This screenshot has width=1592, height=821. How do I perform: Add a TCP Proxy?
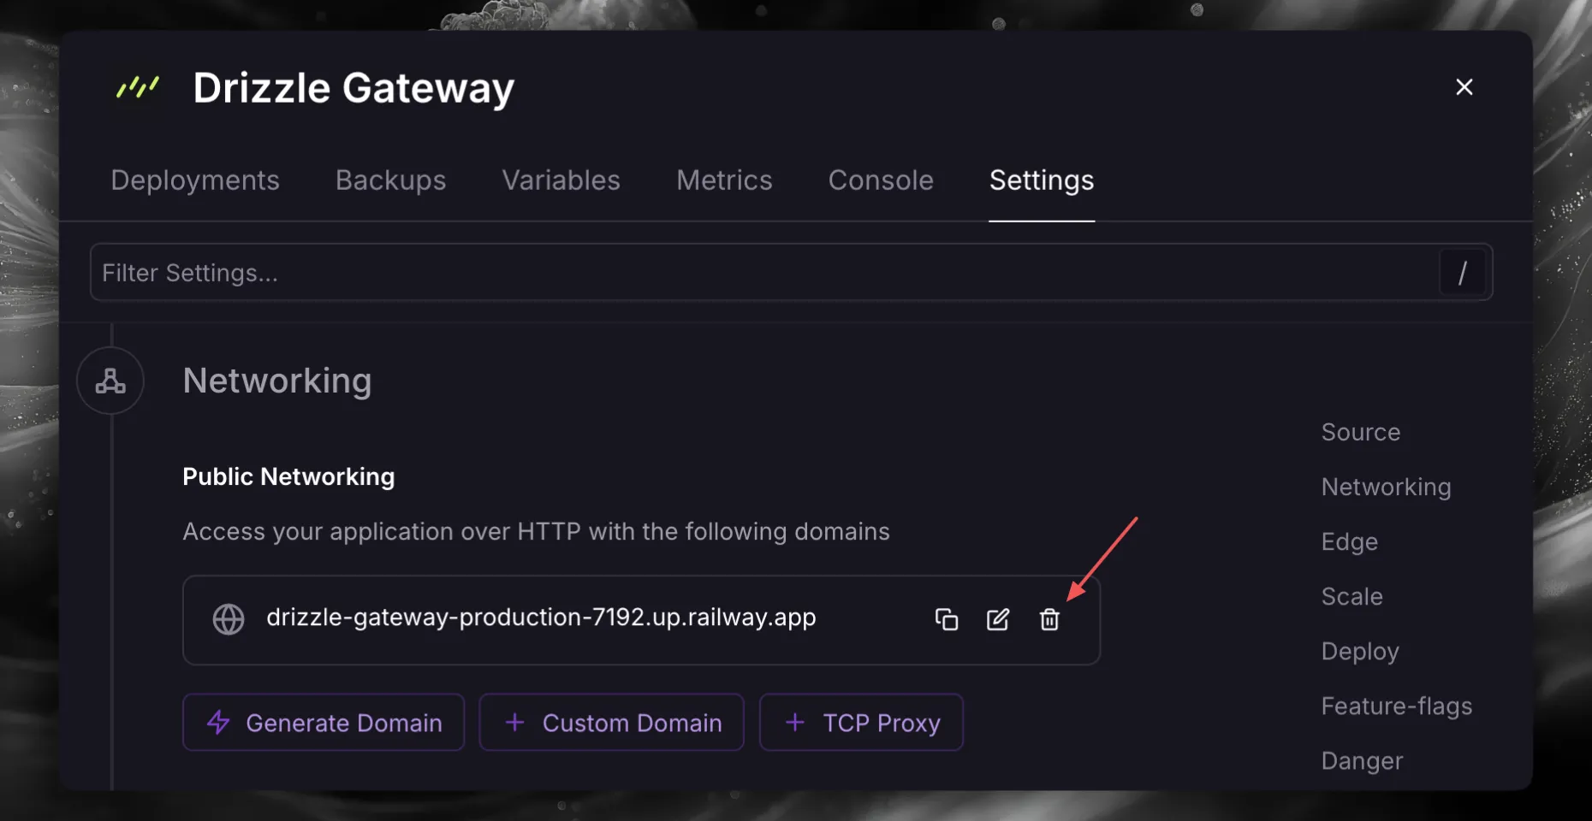861,723
